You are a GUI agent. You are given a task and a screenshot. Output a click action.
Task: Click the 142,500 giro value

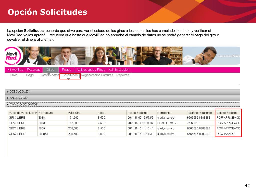(x=82, y=123)
